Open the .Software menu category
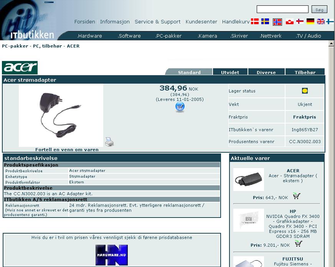Image resolution: width=335 pixels, height=267 pixels. [129, 36]
